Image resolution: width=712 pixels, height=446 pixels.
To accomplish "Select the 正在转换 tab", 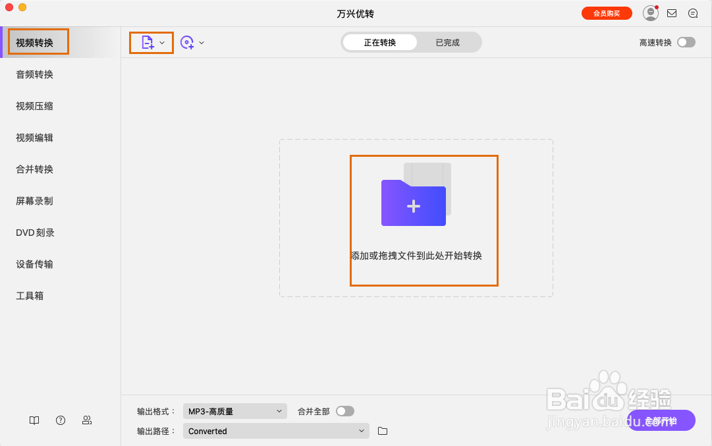I will click(379, 42).
